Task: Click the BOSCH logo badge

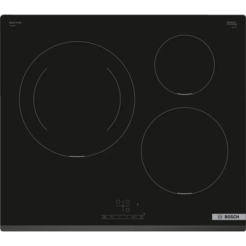Action: click(x=229, y=217)
